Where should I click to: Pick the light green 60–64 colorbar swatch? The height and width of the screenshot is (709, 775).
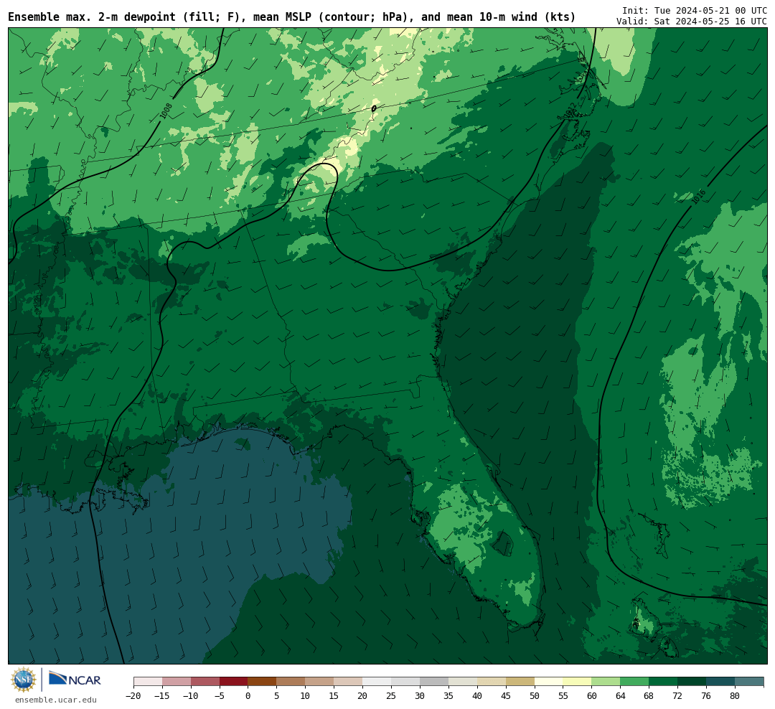(x=606, y=682)
